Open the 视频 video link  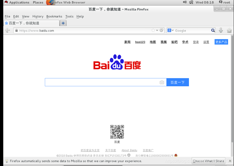click(x=164, y=42)
